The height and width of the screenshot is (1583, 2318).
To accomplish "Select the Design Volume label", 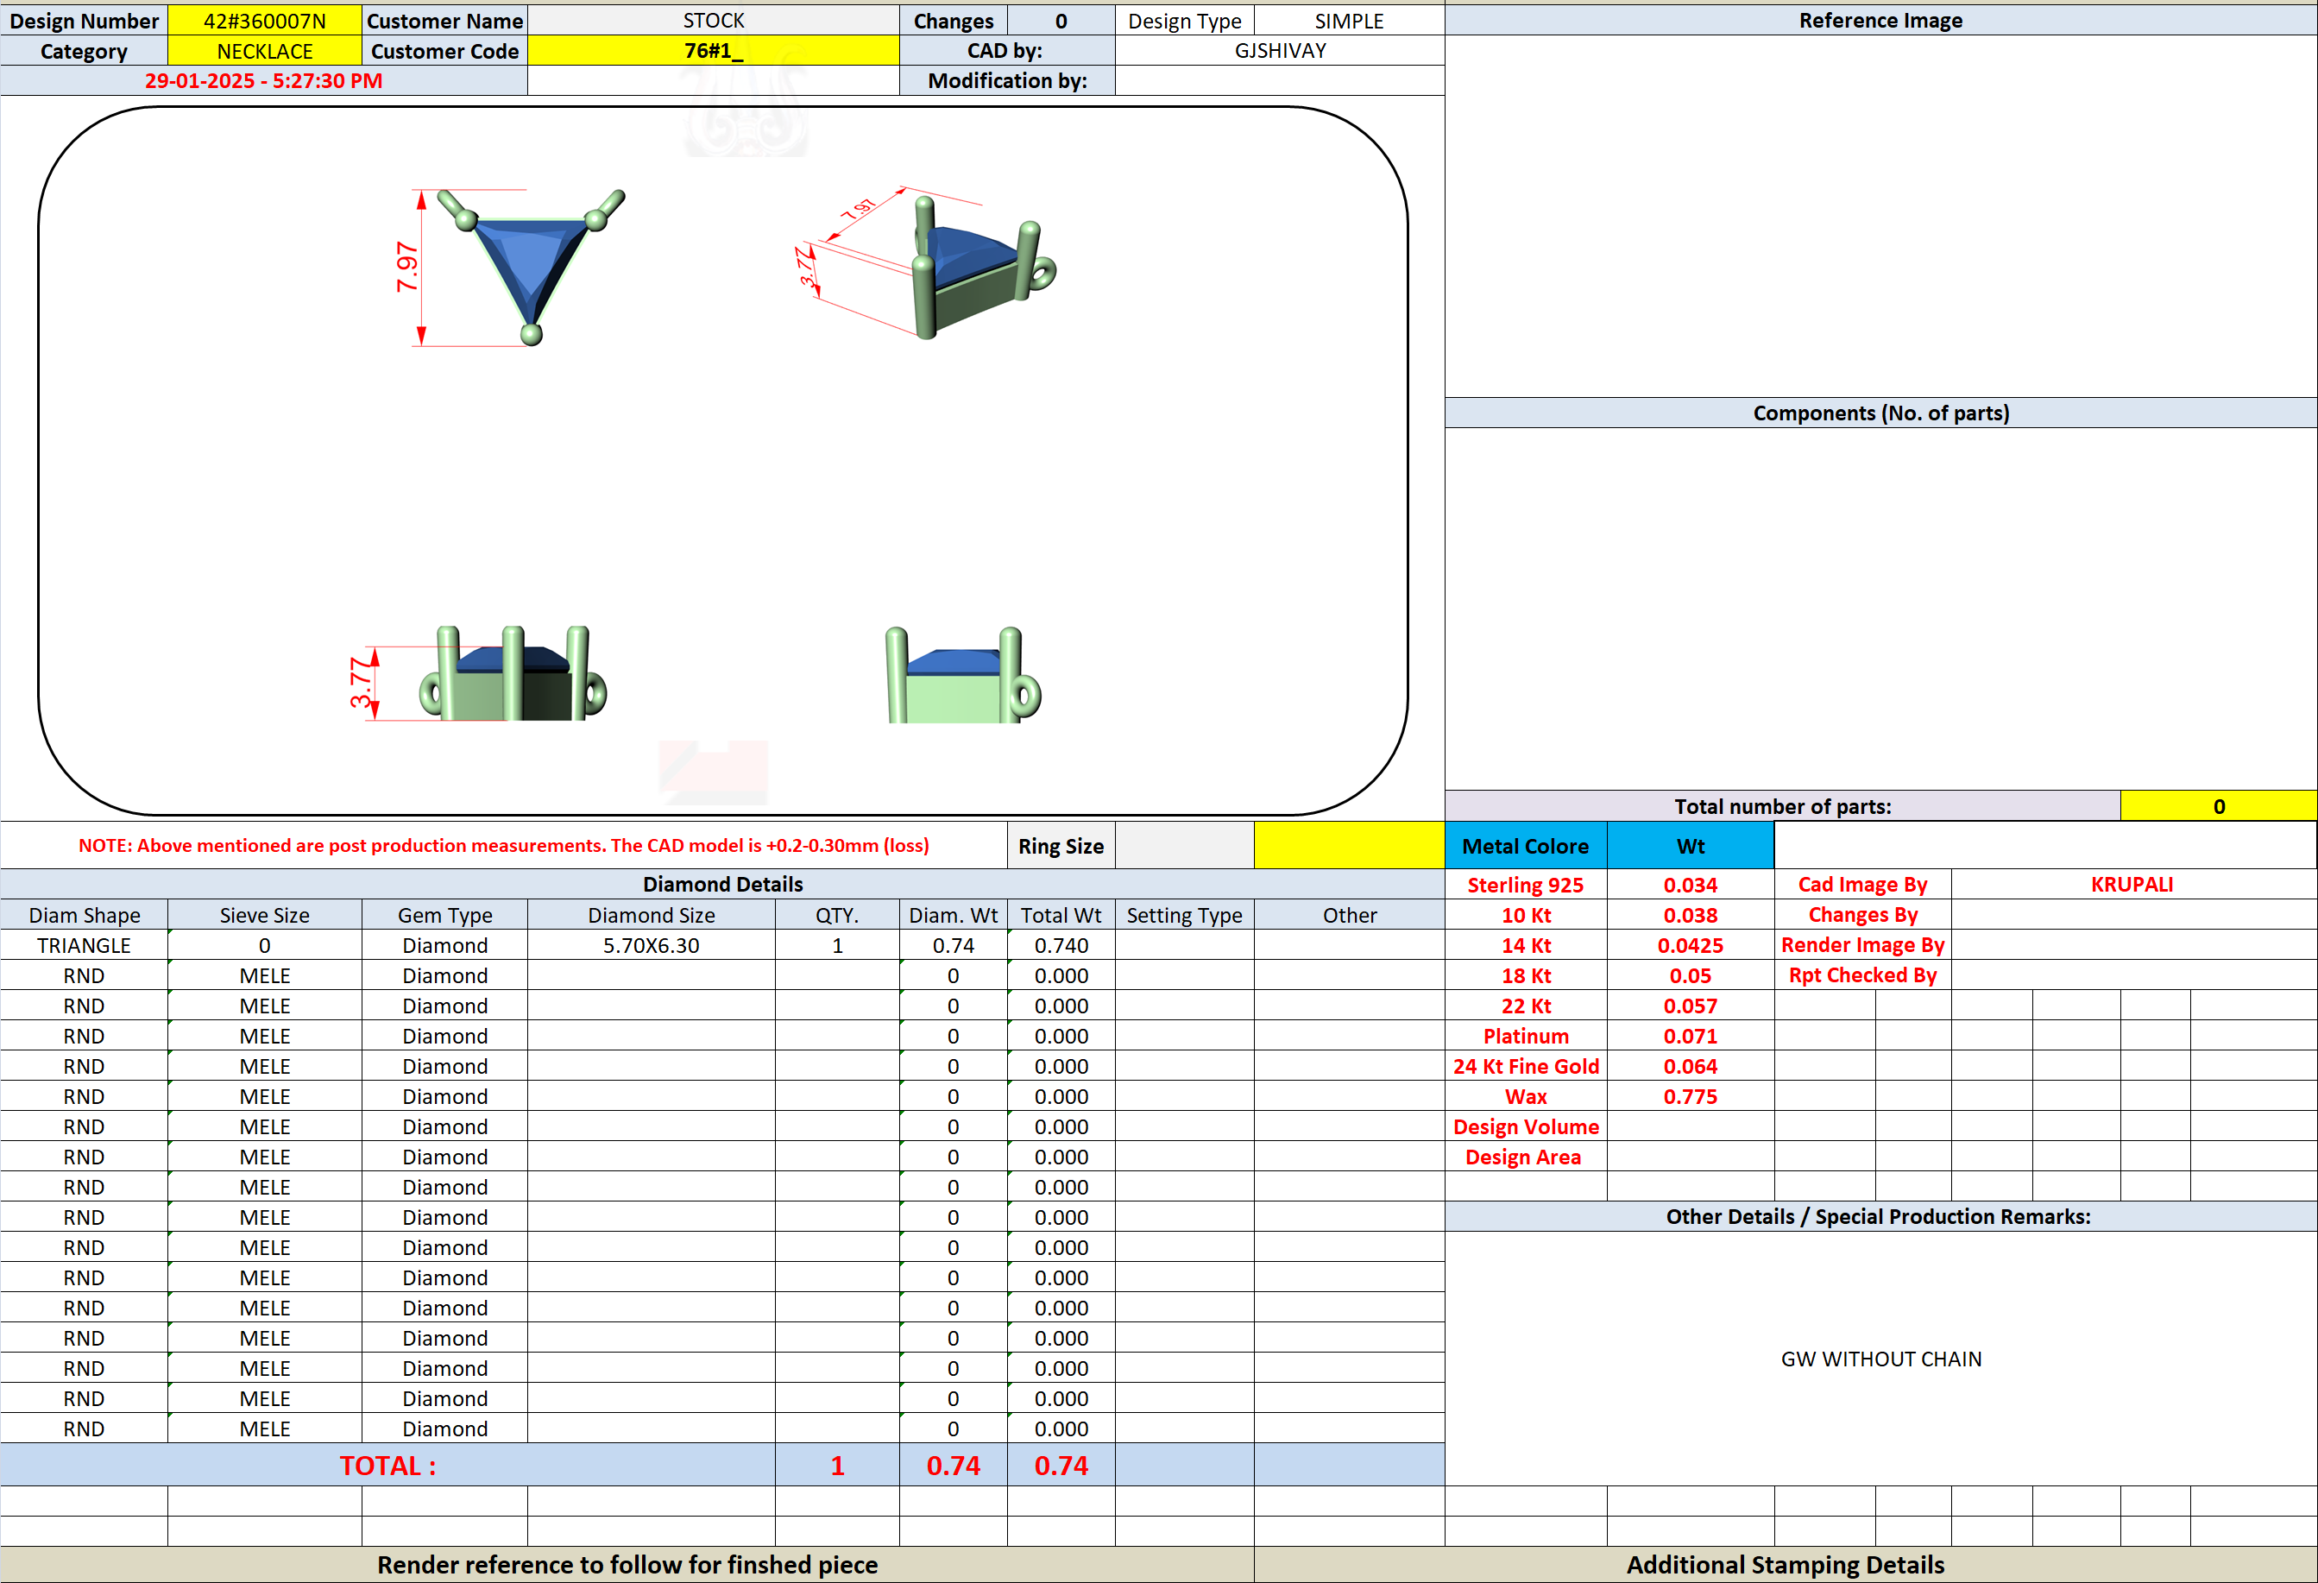I will [x=1526, y=1127].
